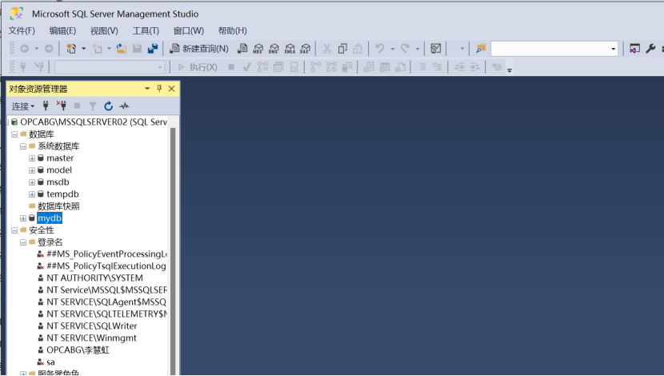Open the 文件(F) menu
The image size is (664, 376).
click(x=22, y=30)
